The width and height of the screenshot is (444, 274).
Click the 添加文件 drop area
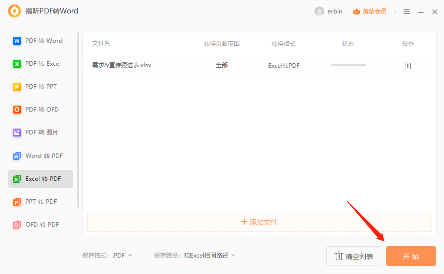tap(259, 222)
